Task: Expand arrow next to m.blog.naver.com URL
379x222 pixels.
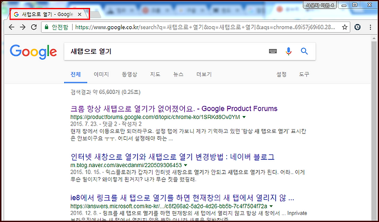Action: [x=186, y=166]
